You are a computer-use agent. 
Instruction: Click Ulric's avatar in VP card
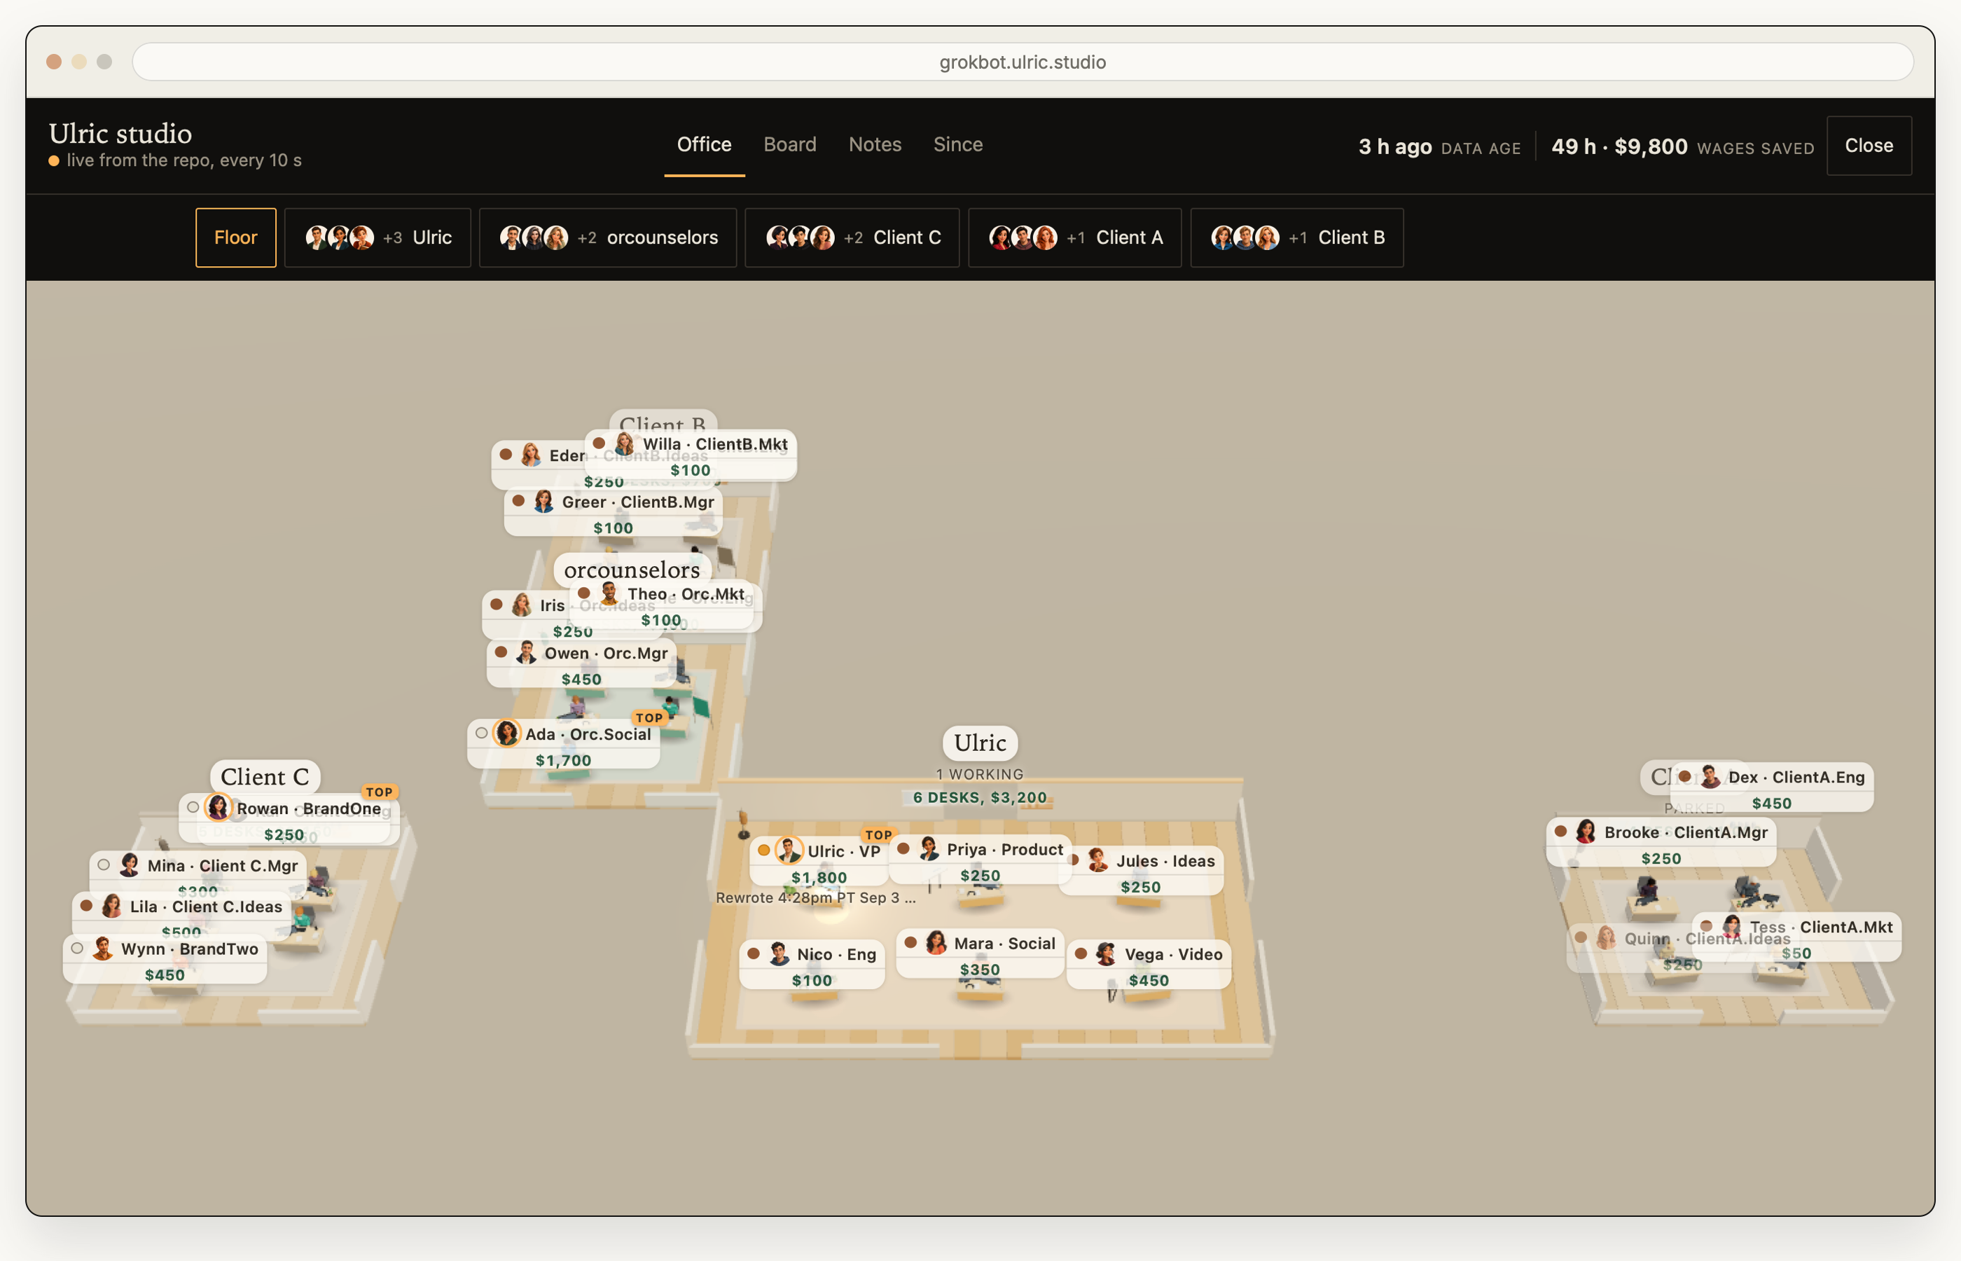coord(789,850)
